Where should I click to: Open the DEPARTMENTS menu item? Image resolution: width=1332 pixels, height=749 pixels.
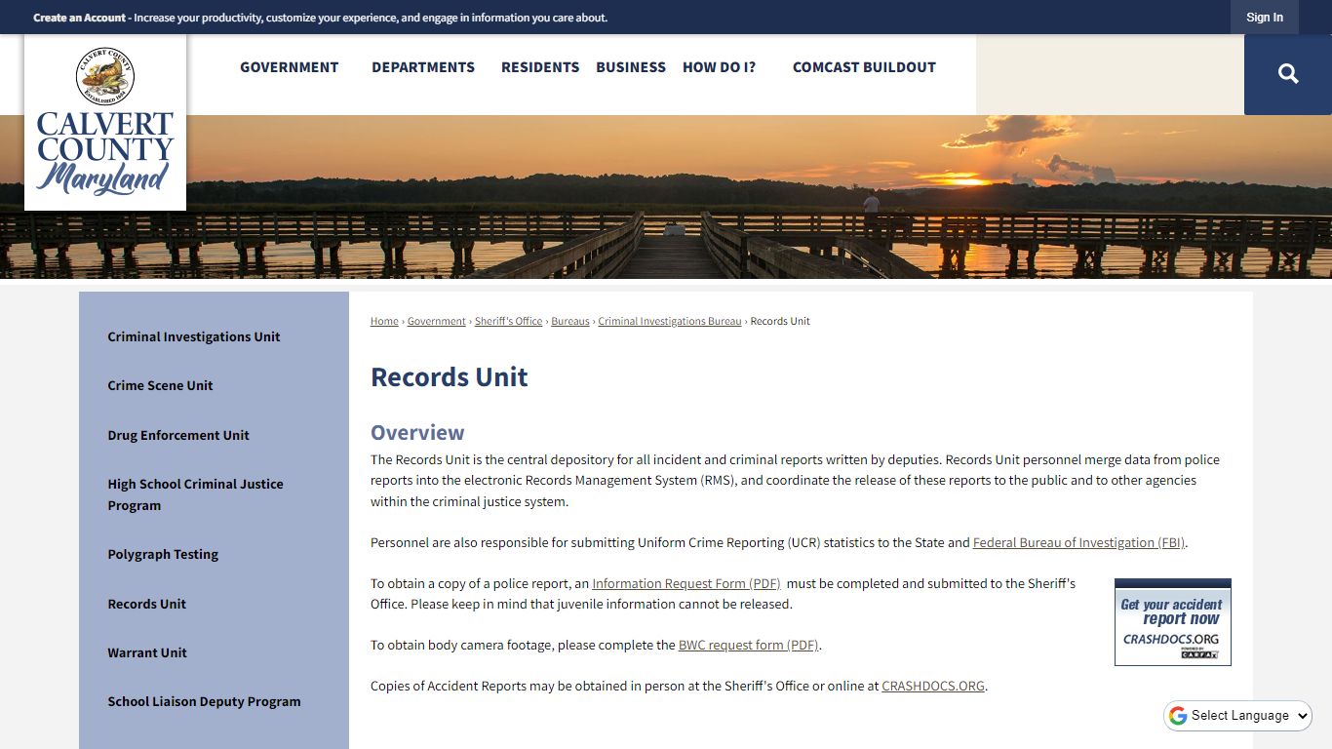point(422,67)
